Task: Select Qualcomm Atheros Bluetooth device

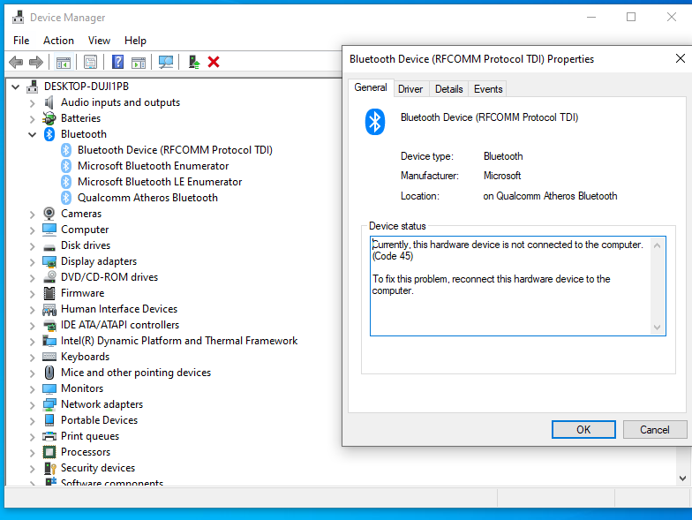Action: click(x=147, y=198)
